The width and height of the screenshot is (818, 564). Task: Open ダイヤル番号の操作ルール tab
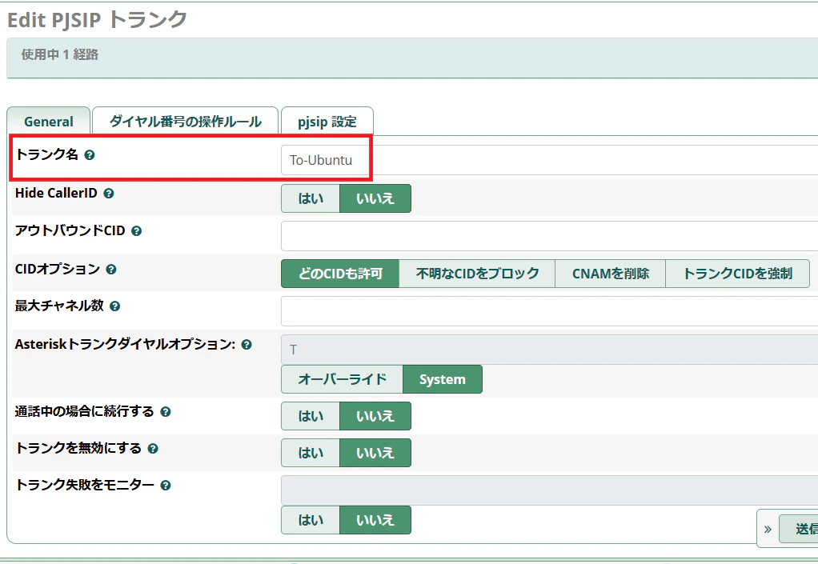[185, 122]
